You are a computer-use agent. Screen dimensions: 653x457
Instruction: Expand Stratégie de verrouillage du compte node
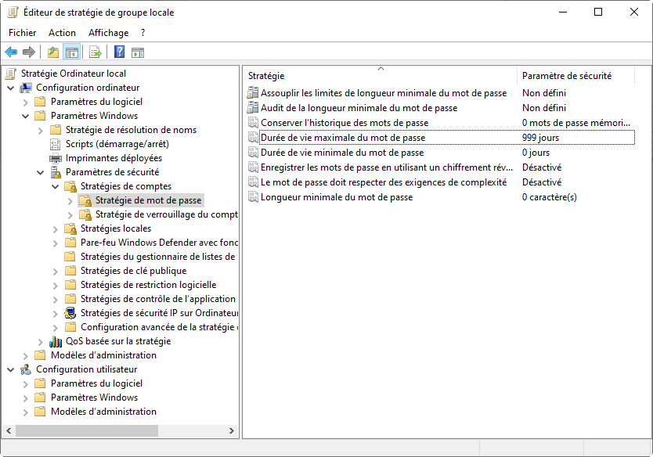coord(70,214)
